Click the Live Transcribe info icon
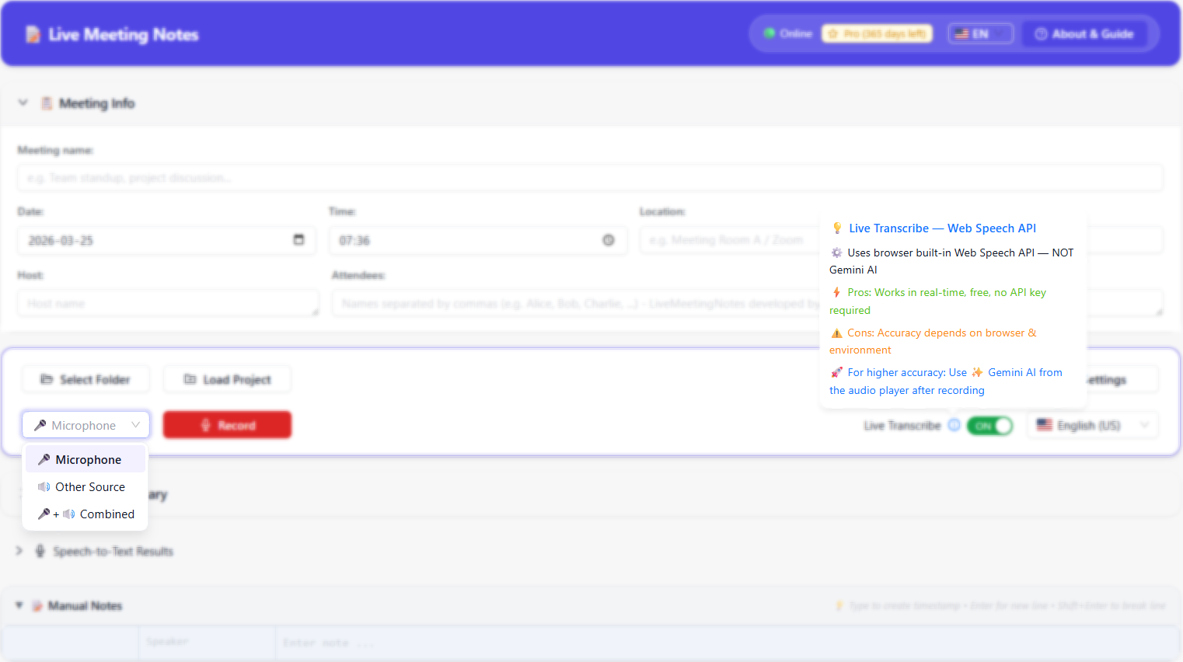 point(954,425)
